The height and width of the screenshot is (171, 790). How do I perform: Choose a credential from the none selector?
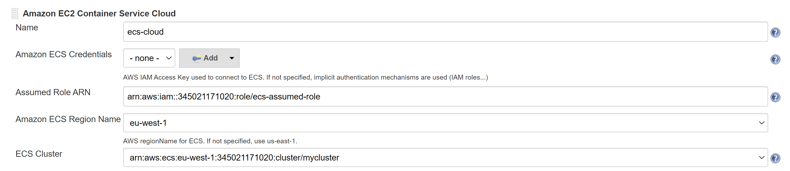(x=149, y=58)
